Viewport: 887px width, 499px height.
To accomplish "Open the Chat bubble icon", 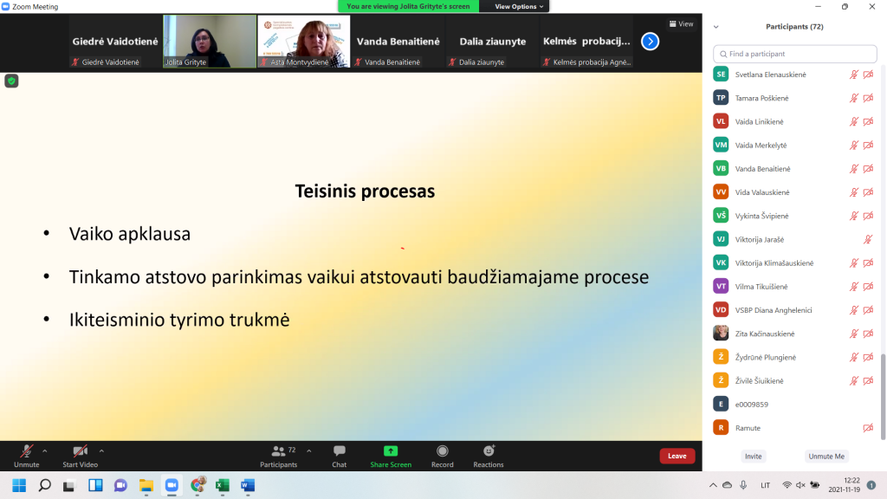I will [x=339, y=450].
